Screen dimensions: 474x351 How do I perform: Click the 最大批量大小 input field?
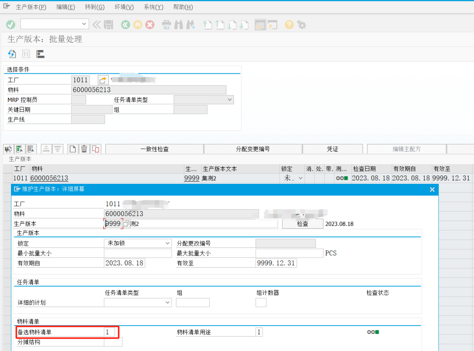(x=289, y=253)
